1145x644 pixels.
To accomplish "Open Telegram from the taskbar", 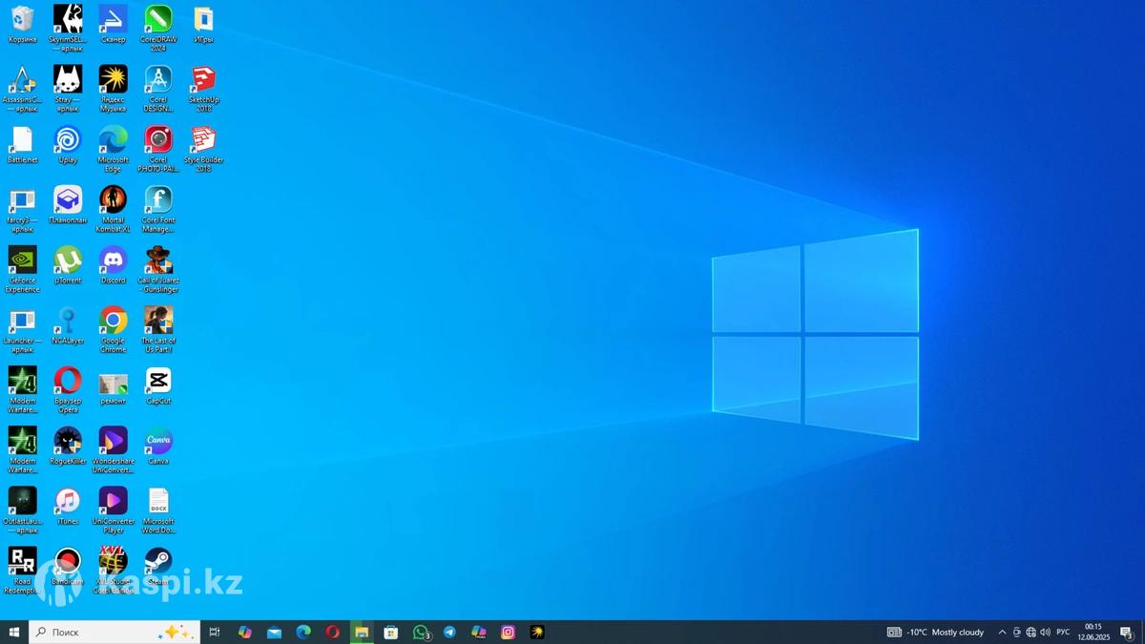I will tap(449, 633).
